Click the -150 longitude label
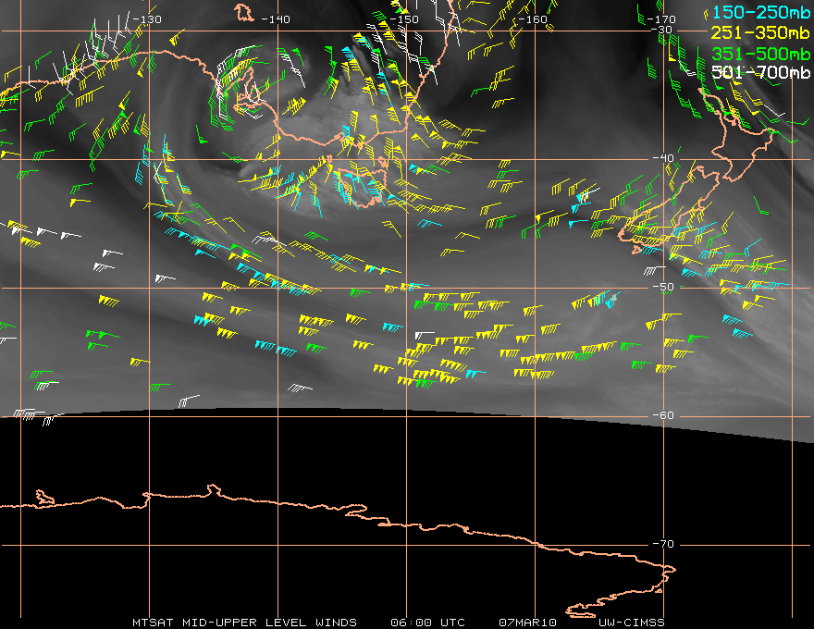The width and height of the screenshot is (814, 629). pos(404,19)
